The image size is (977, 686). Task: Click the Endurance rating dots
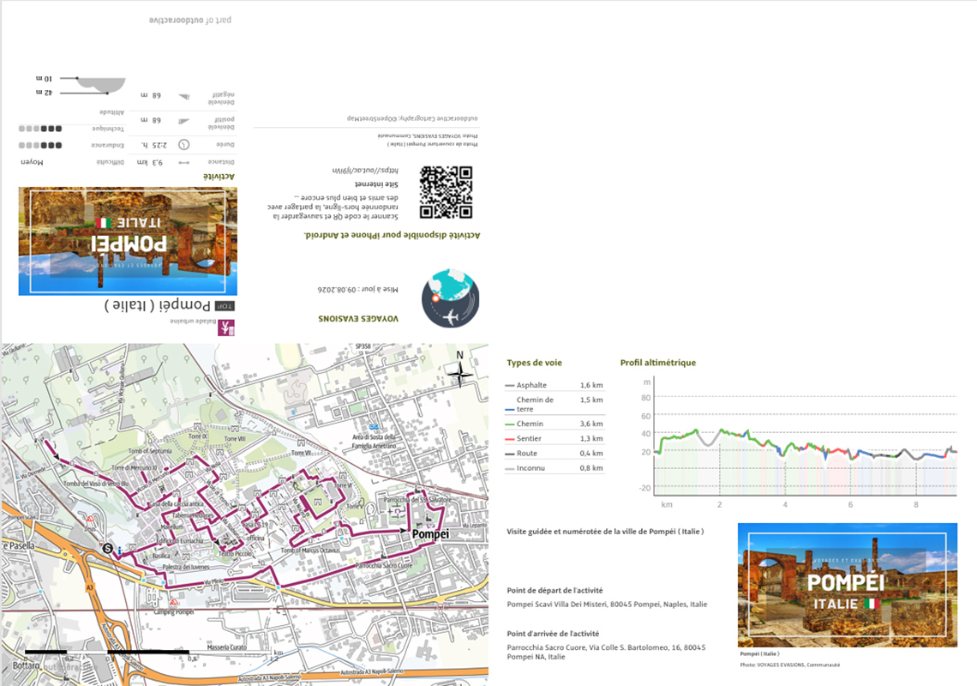pyautogui.click(x=40, y=145)
